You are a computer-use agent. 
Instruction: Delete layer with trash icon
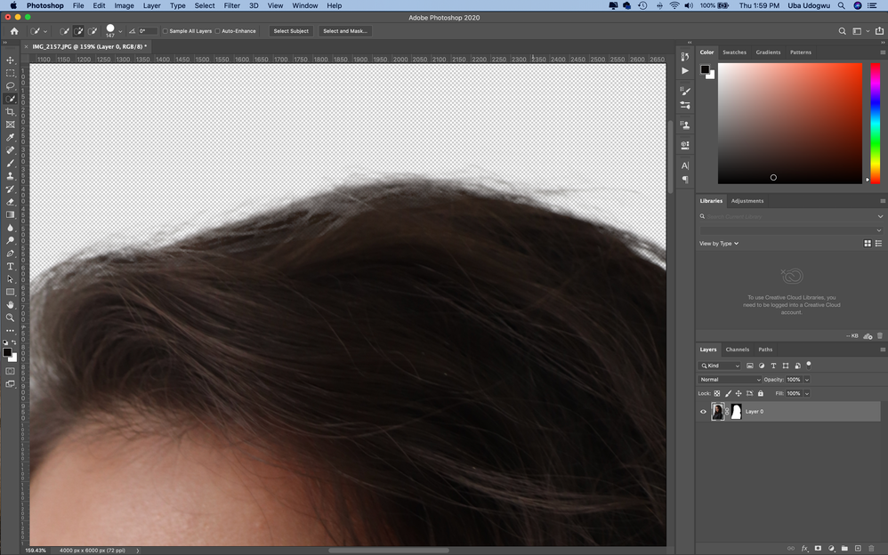(x=872, y=548)
